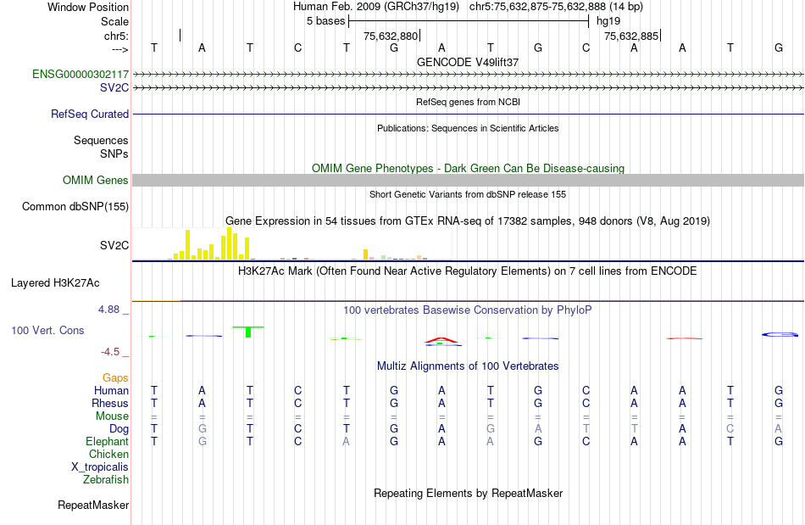Click the hg19 label beside the scale bar
Screen dimensions: 805x525
pyautogui.click(x=608, y=21)
